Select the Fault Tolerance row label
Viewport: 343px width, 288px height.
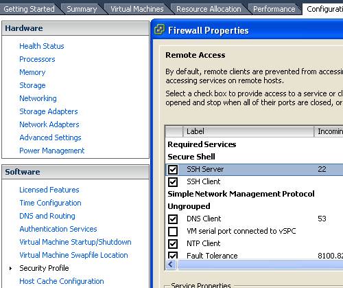tap(212, 256)
